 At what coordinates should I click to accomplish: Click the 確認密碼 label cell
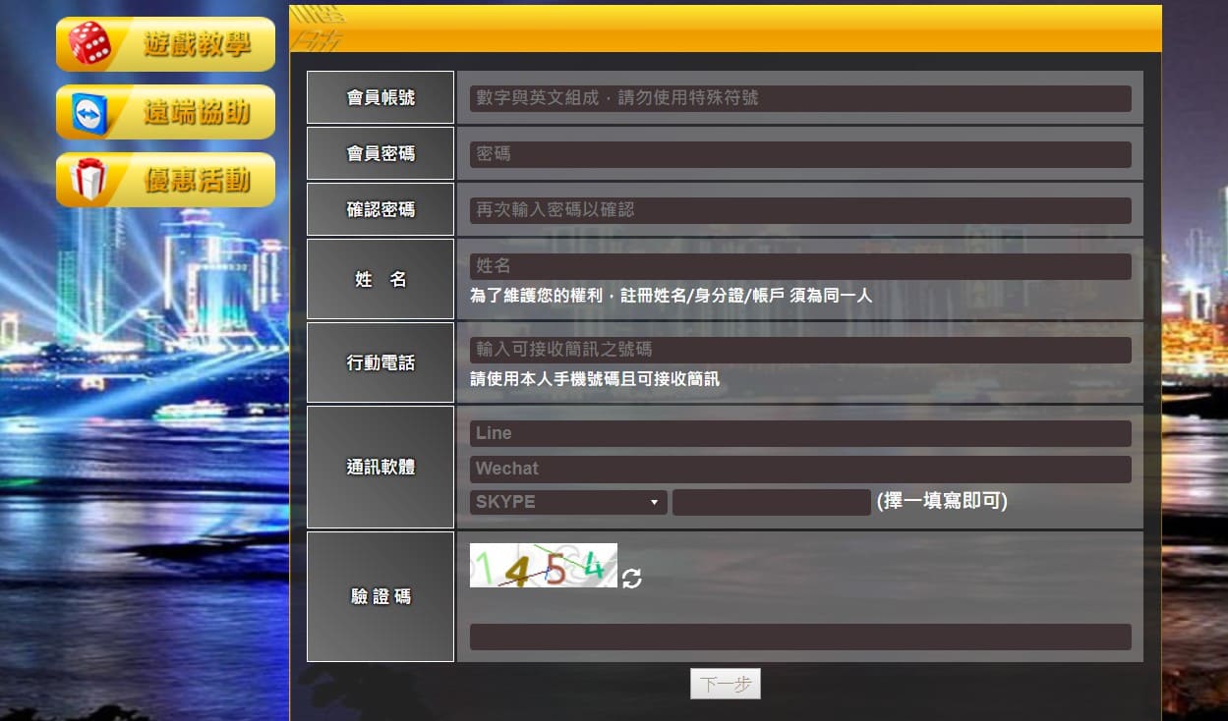coord(380,209)
